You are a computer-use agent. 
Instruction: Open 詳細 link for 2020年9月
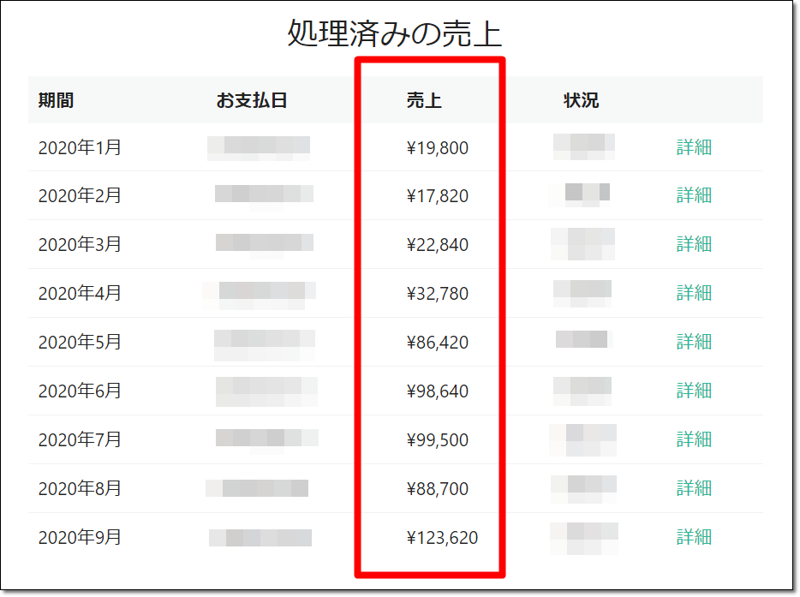pos(694,537)
